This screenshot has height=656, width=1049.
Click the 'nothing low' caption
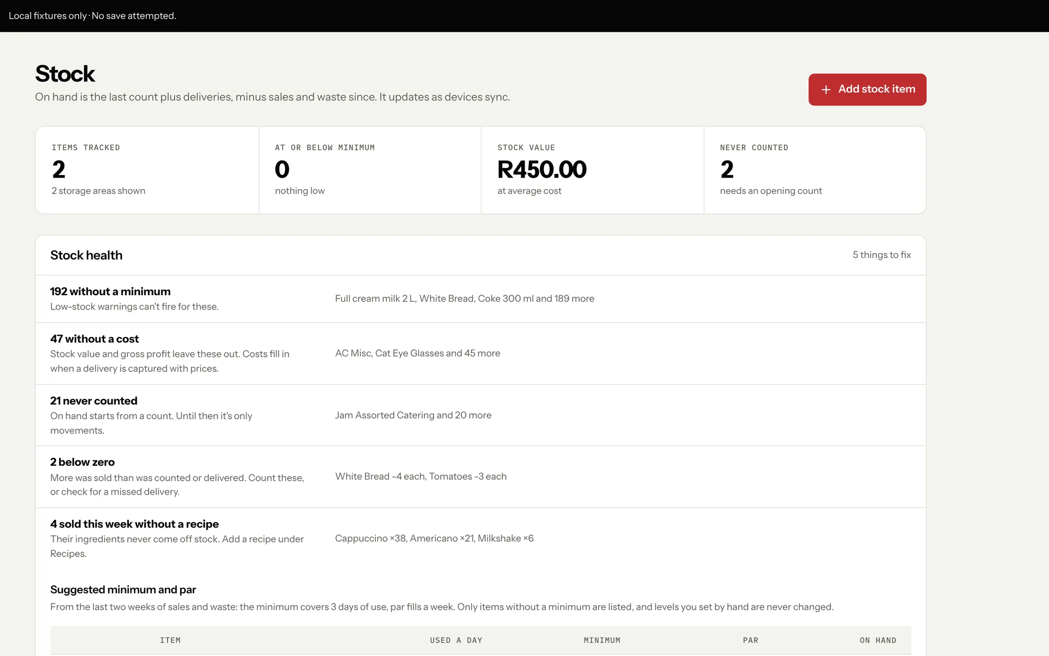coord(300,191)
